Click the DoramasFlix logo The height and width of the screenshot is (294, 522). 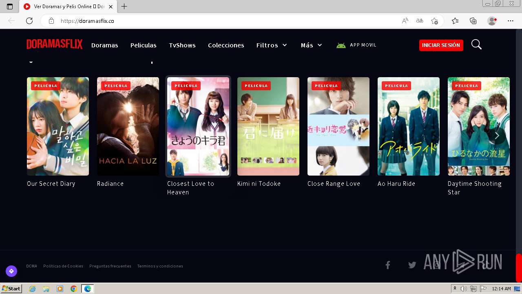[x=55, y=45]
